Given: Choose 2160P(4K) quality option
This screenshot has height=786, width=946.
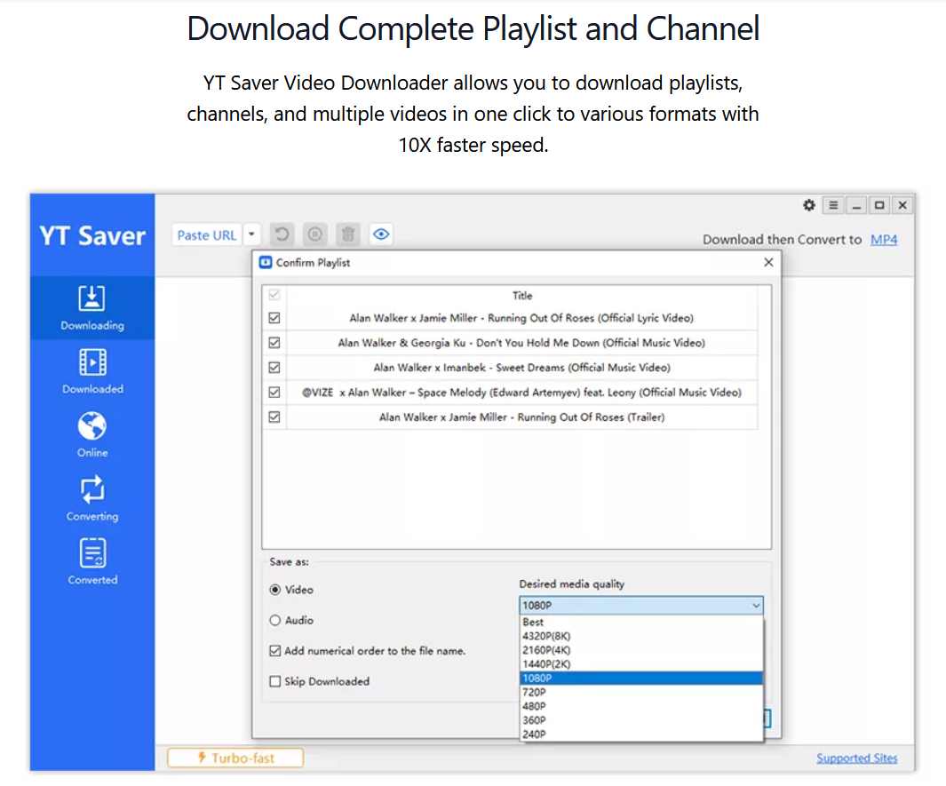Looking at the screenshot, I should coord(640,650).
